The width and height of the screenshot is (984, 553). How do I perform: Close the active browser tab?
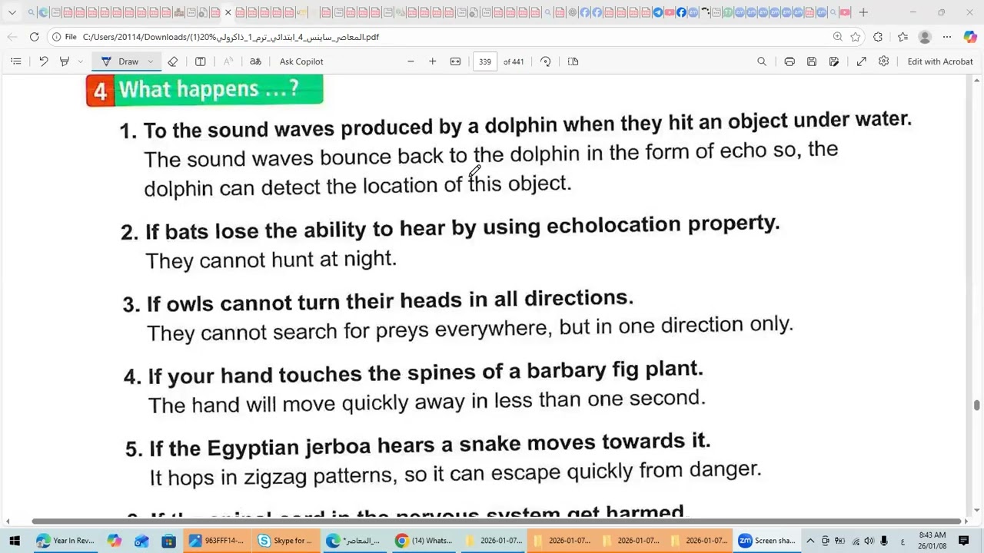coord(228,12)
